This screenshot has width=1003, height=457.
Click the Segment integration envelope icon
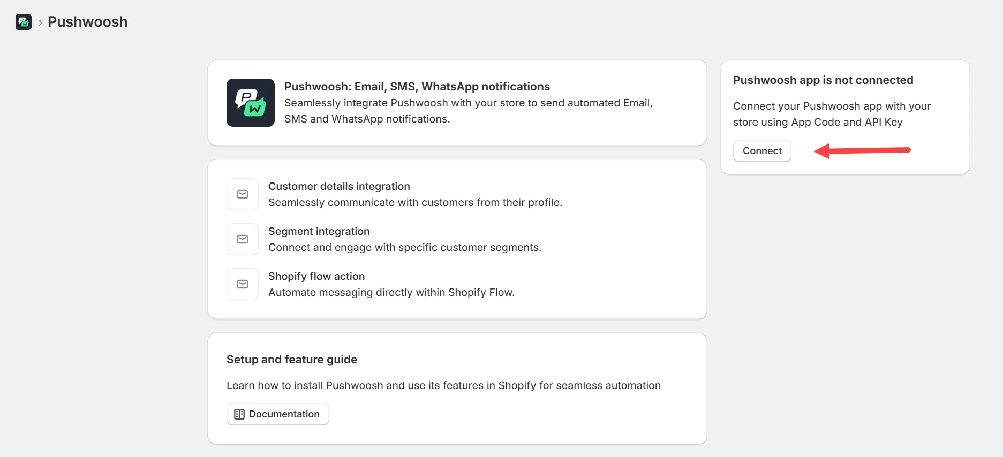[243, 239]
